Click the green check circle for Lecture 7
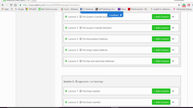This screenshot has height=108, width=193. (x=66, y=91)
